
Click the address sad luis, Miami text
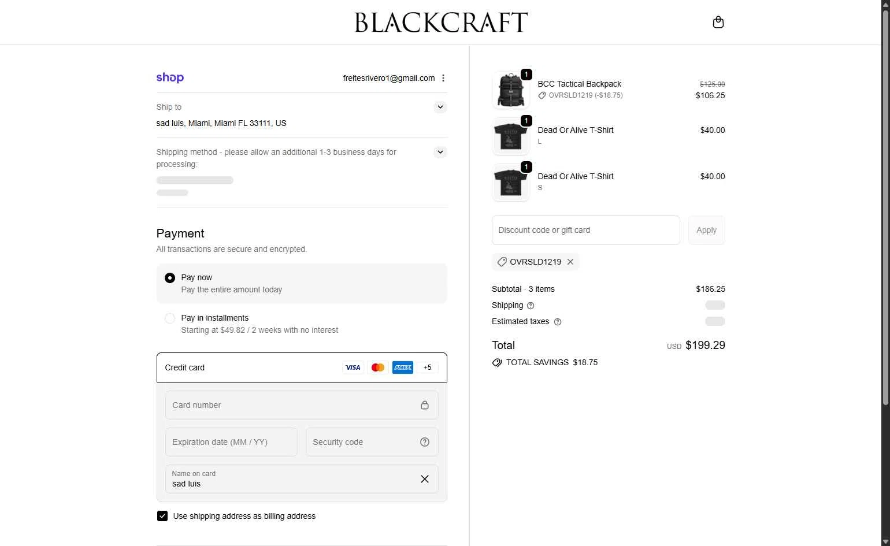[x=221, y=123]
